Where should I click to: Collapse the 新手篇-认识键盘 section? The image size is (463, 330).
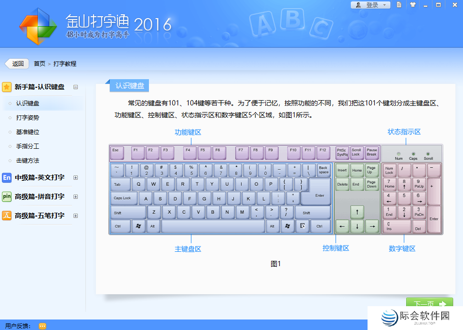(x=75, y=87)
